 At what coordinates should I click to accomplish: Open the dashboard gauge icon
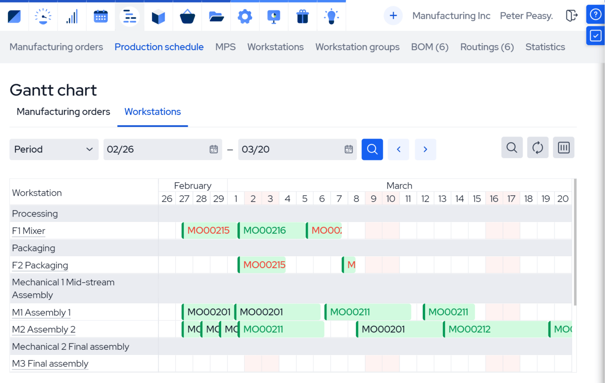point(43,16)
